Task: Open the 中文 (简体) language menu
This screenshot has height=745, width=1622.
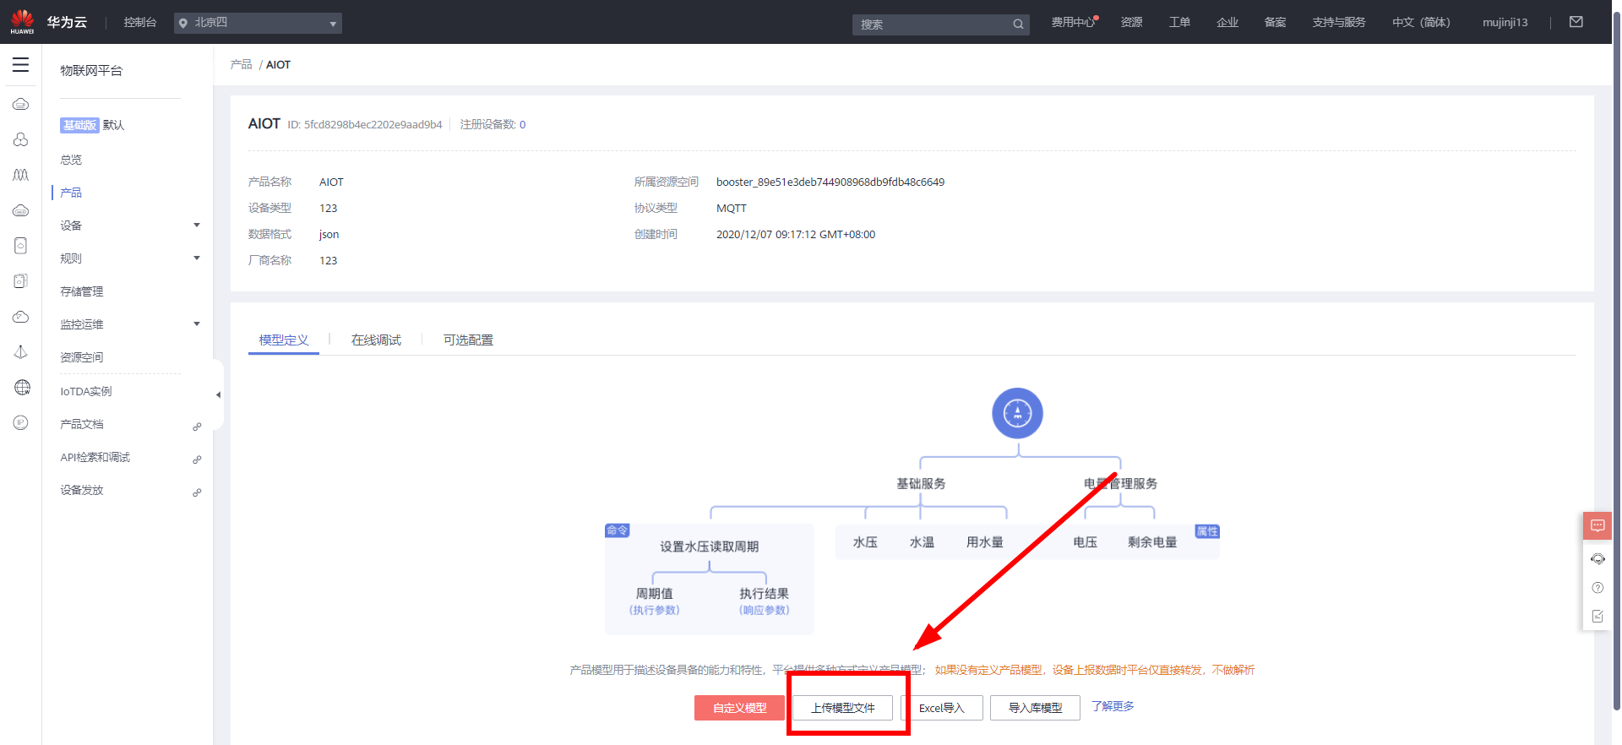Action: [1421, 23]
